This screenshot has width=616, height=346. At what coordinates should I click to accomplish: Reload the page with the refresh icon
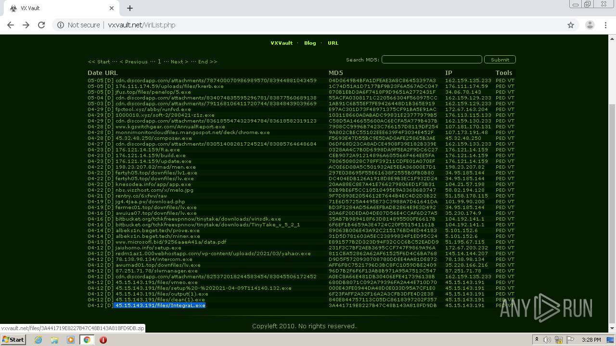point(41,25)
